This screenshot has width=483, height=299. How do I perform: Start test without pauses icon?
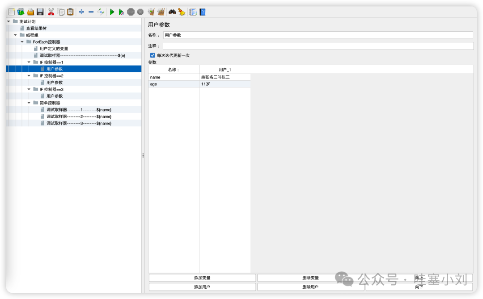tap(121, 12)
